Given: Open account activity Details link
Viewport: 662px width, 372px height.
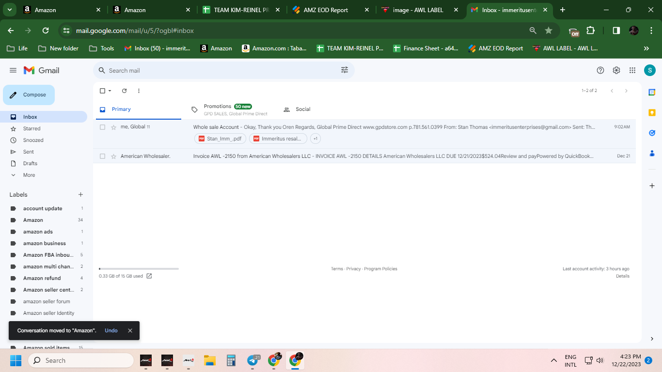Looking at the screenshot, I should pyautogui.click(x=623, y=276).
